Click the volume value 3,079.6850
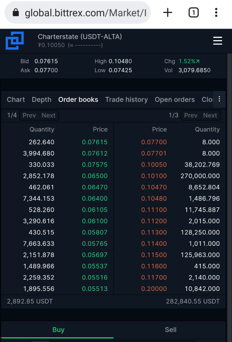This screenshot has width=232, height=342. point(195,70)
